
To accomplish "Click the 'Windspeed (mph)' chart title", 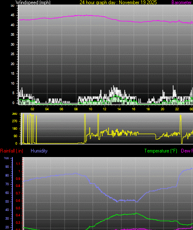I will [x=33, y=2].
